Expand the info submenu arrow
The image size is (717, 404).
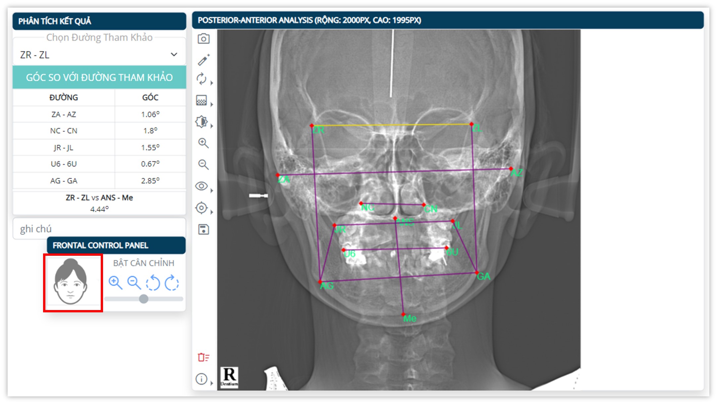click(212, 383)
